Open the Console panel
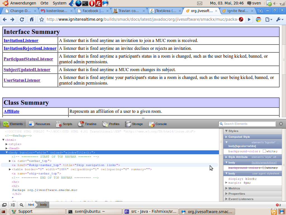The width and height of the screenshot is (286, 215). point(158,124)
